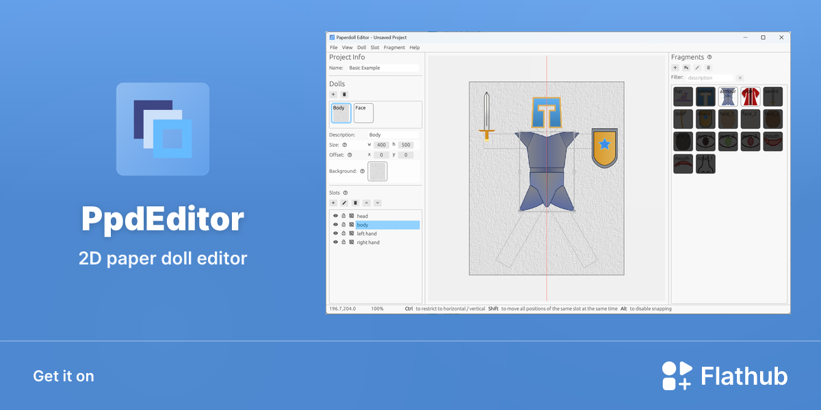Open help icon next to Offset label
The image size is (821, 410).
[350, 155]
